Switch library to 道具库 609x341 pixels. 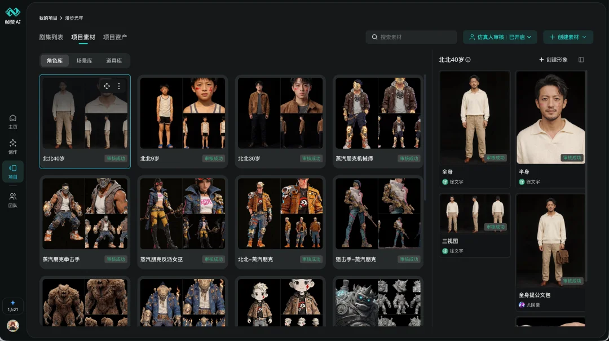114,60
